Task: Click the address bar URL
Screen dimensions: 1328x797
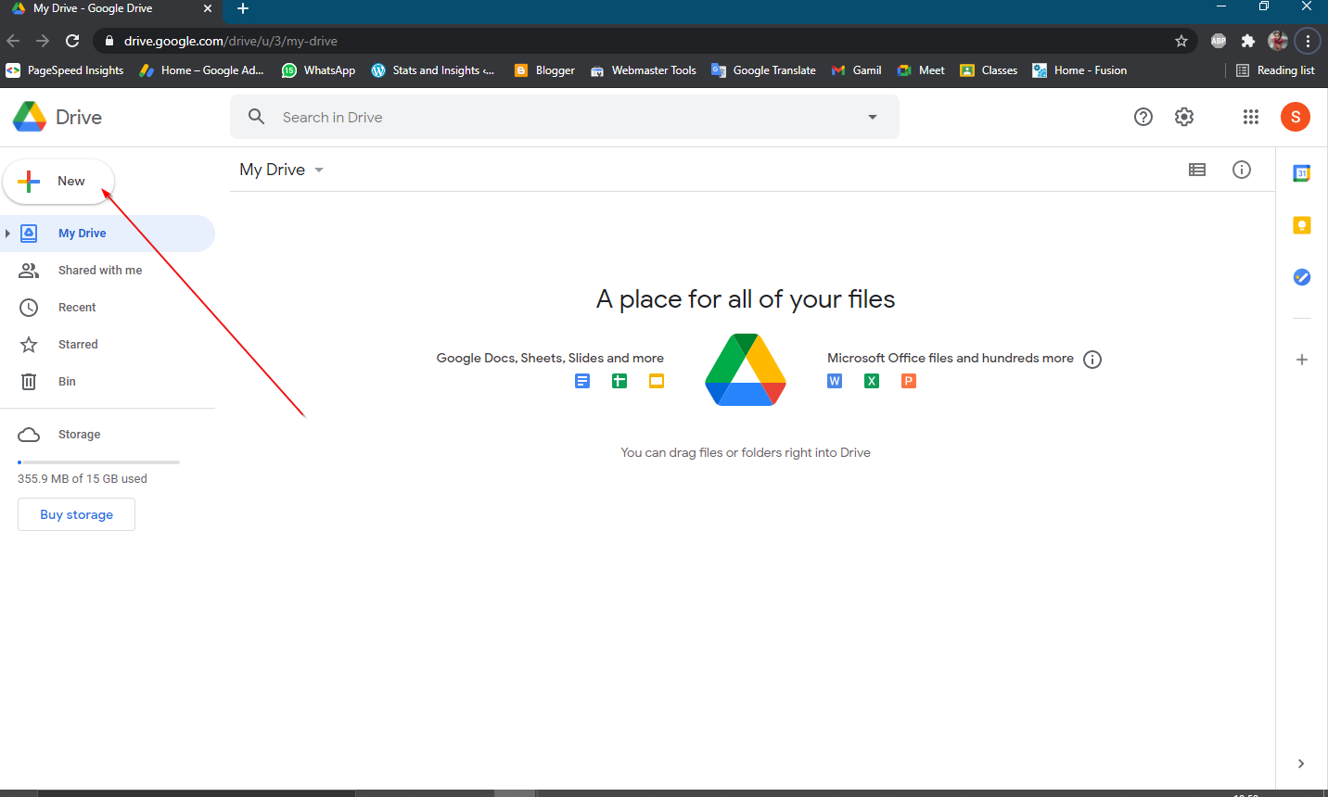Action: point(231,41)
